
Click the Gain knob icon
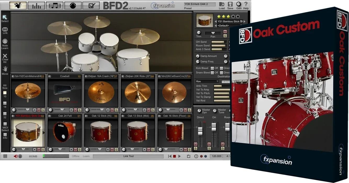tap(239, 4)
